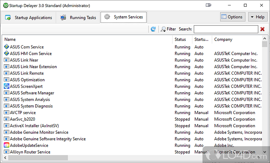The width and height of the screenshot is (270, 163).
Task: Click the ASUS ScreenXpert service icon
Action: click(x=6, y=86)
